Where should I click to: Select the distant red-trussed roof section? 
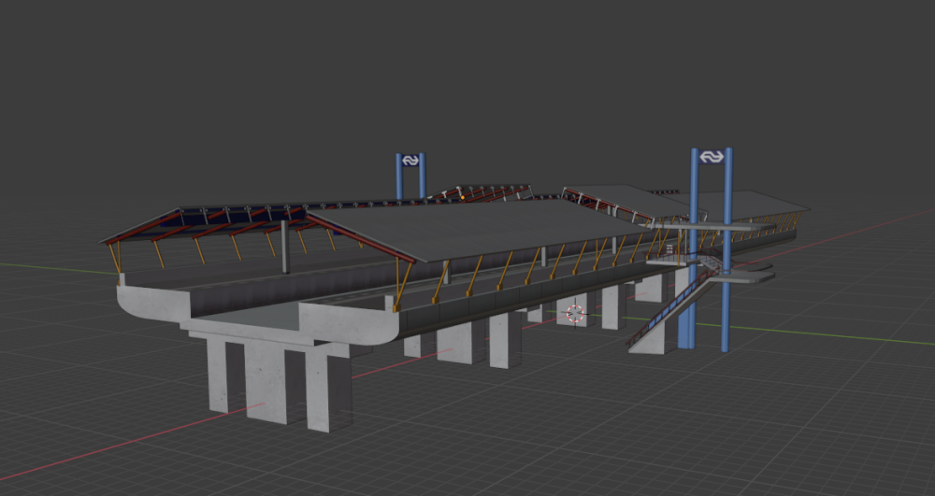tap(486, 192)
